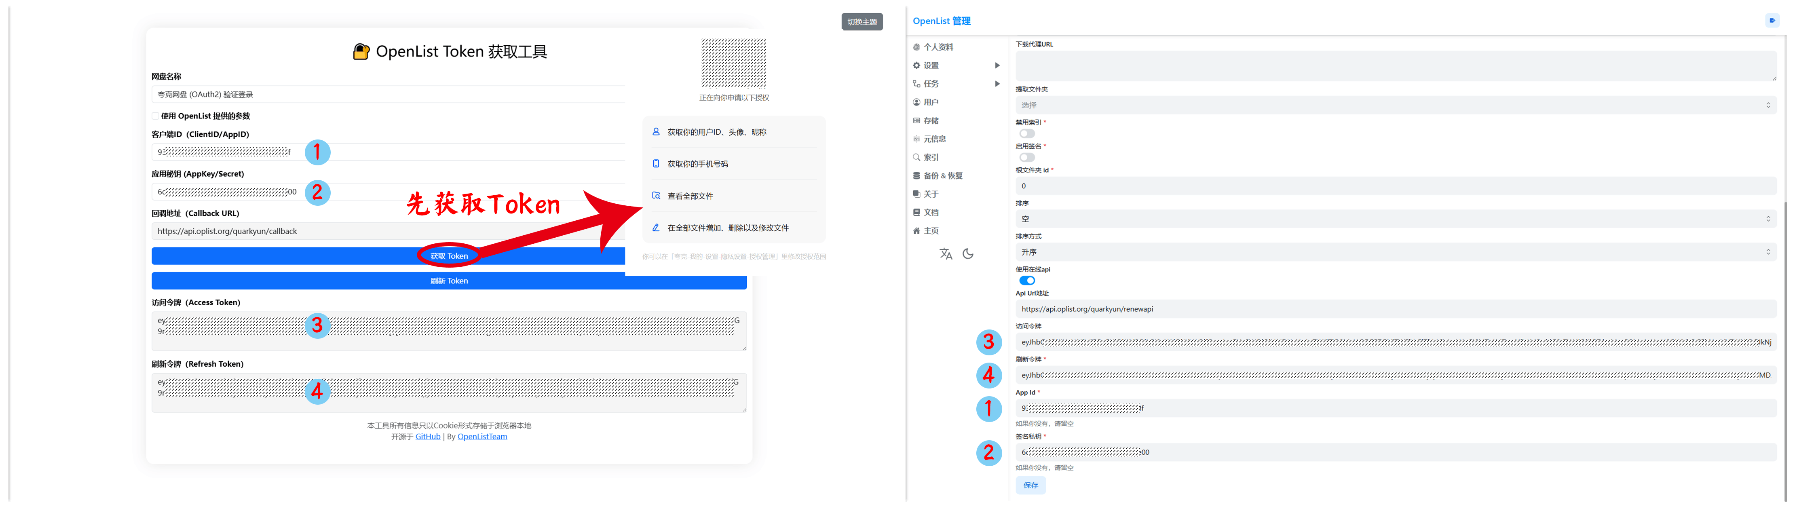Open 备份 & 恢复 sidebar item
The width and height of the screenshot is (1797, 513).
tap(942, 176)
